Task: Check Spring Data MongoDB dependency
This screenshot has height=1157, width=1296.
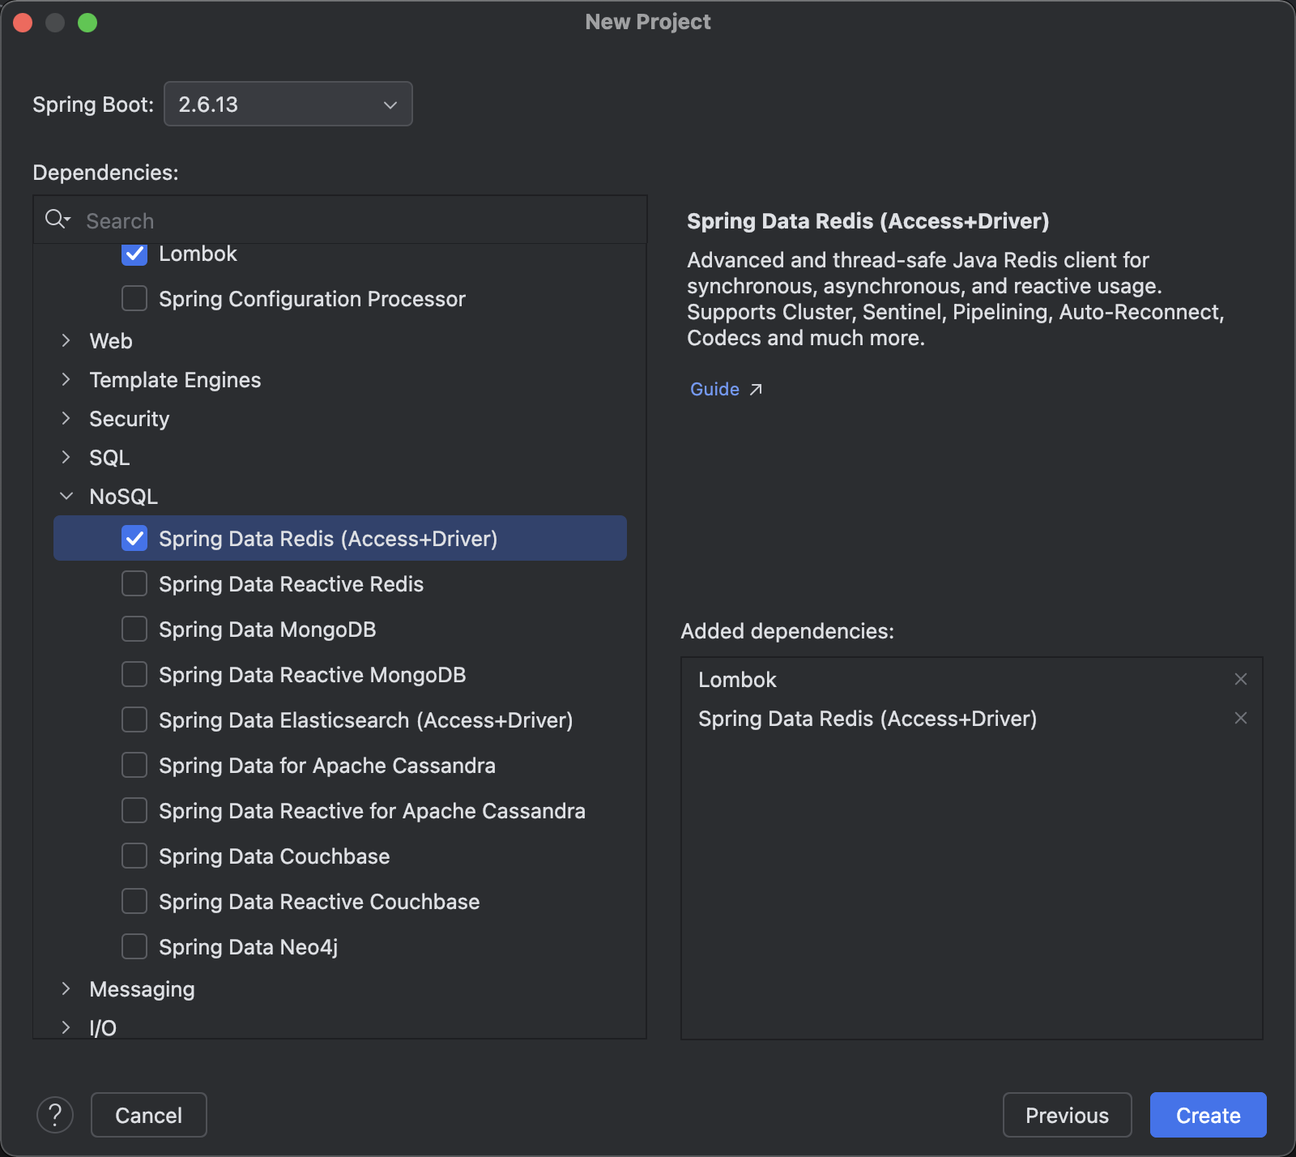Action: coord(134,629)
